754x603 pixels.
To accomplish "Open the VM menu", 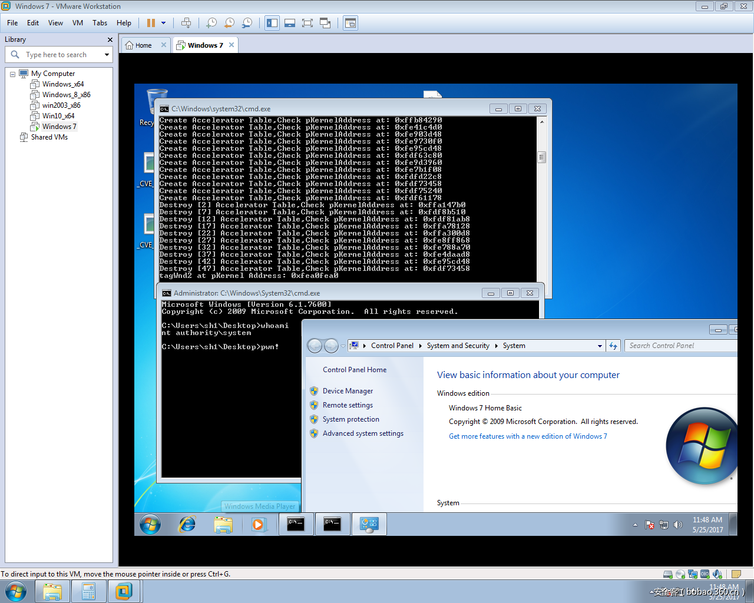I will click(78, 23).
